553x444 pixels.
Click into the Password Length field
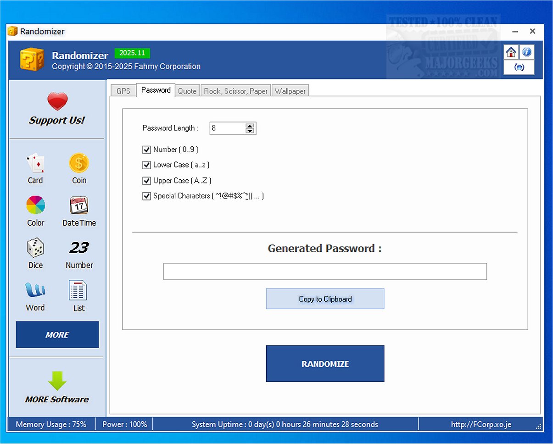pyautogui.click(x=228, y=128)
